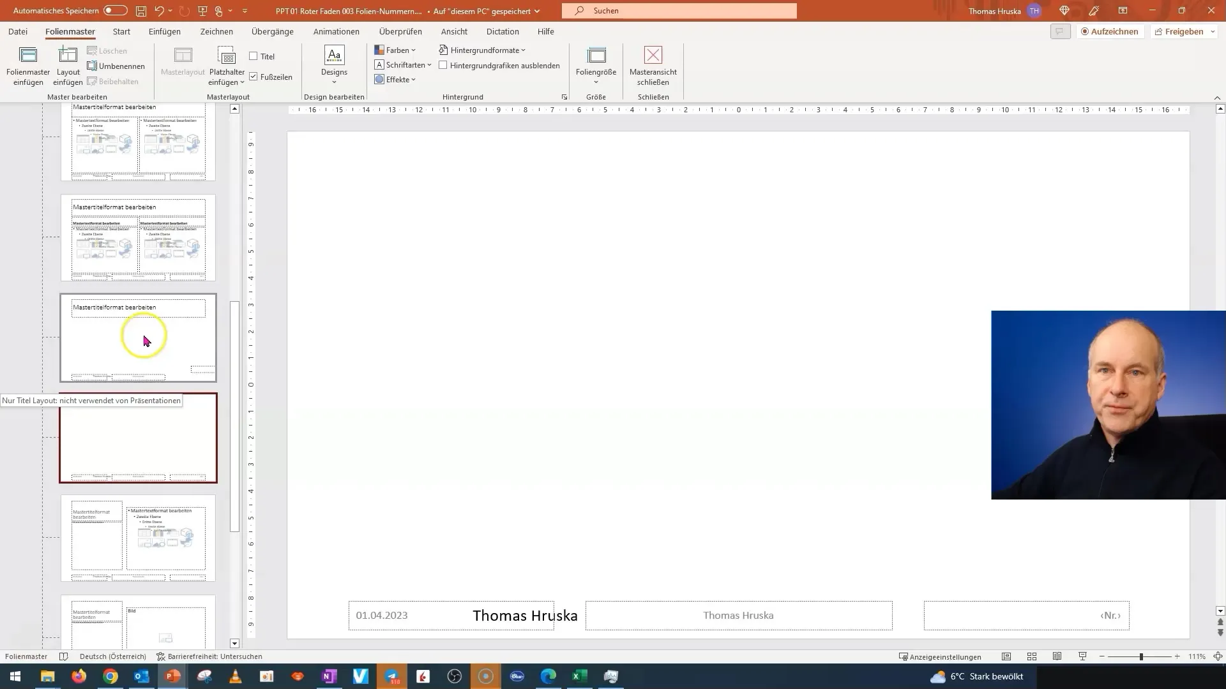Open the Einfügen menu in ribbon

click(x=165, y=31)
